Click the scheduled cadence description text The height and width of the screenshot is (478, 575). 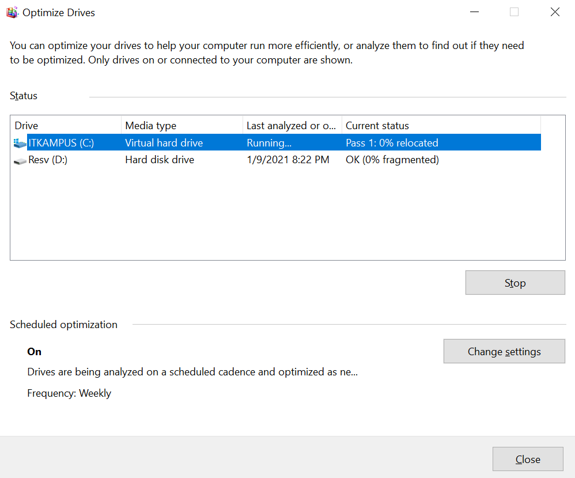coord(192,371)
